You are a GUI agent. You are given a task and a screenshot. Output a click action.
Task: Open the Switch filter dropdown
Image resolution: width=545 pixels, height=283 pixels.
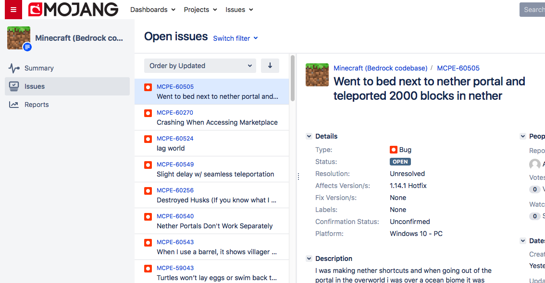(235, 38)
